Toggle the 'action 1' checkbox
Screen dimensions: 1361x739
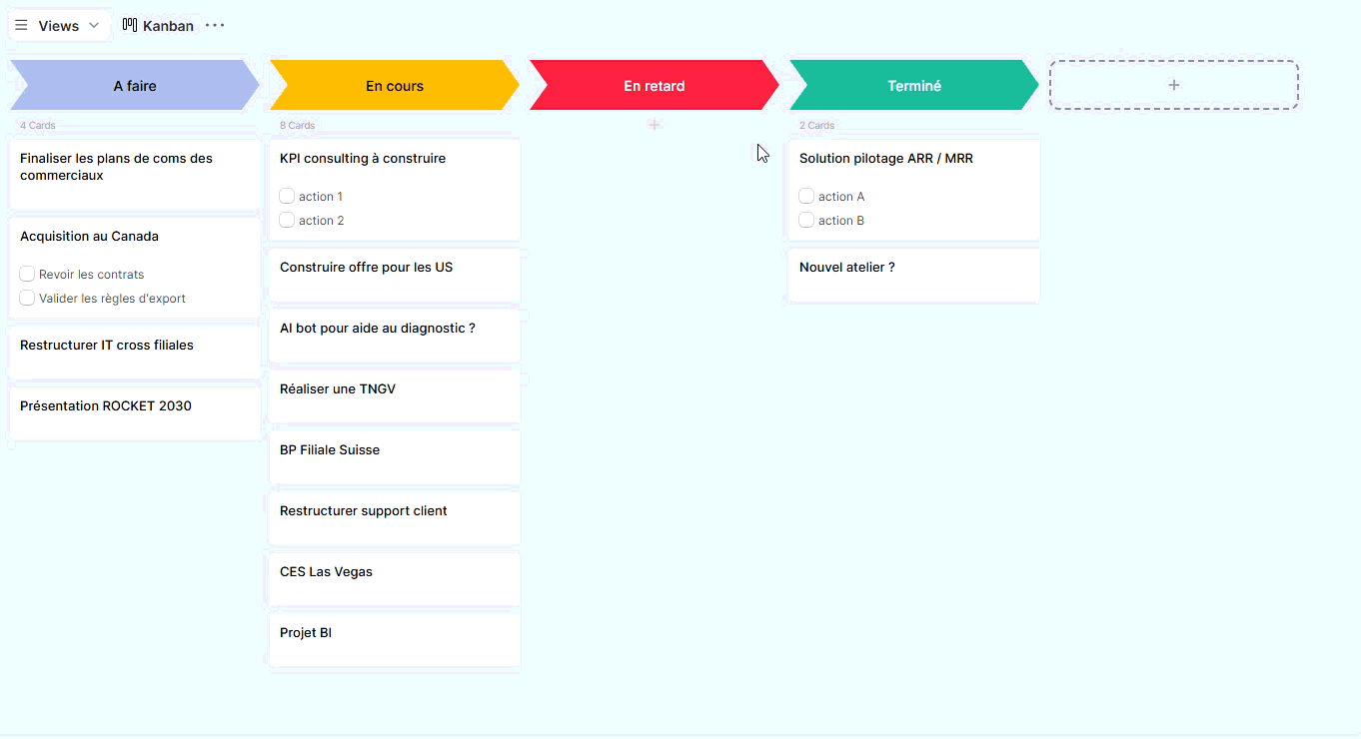pyautogui.click(x=287, y=196)
